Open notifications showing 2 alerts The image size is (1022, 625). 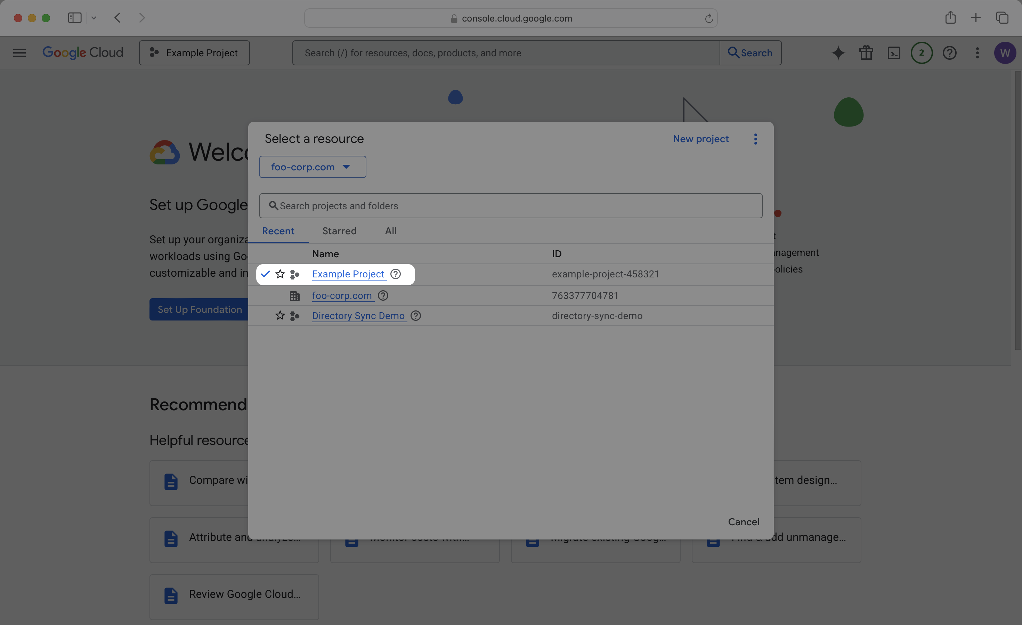922,53
